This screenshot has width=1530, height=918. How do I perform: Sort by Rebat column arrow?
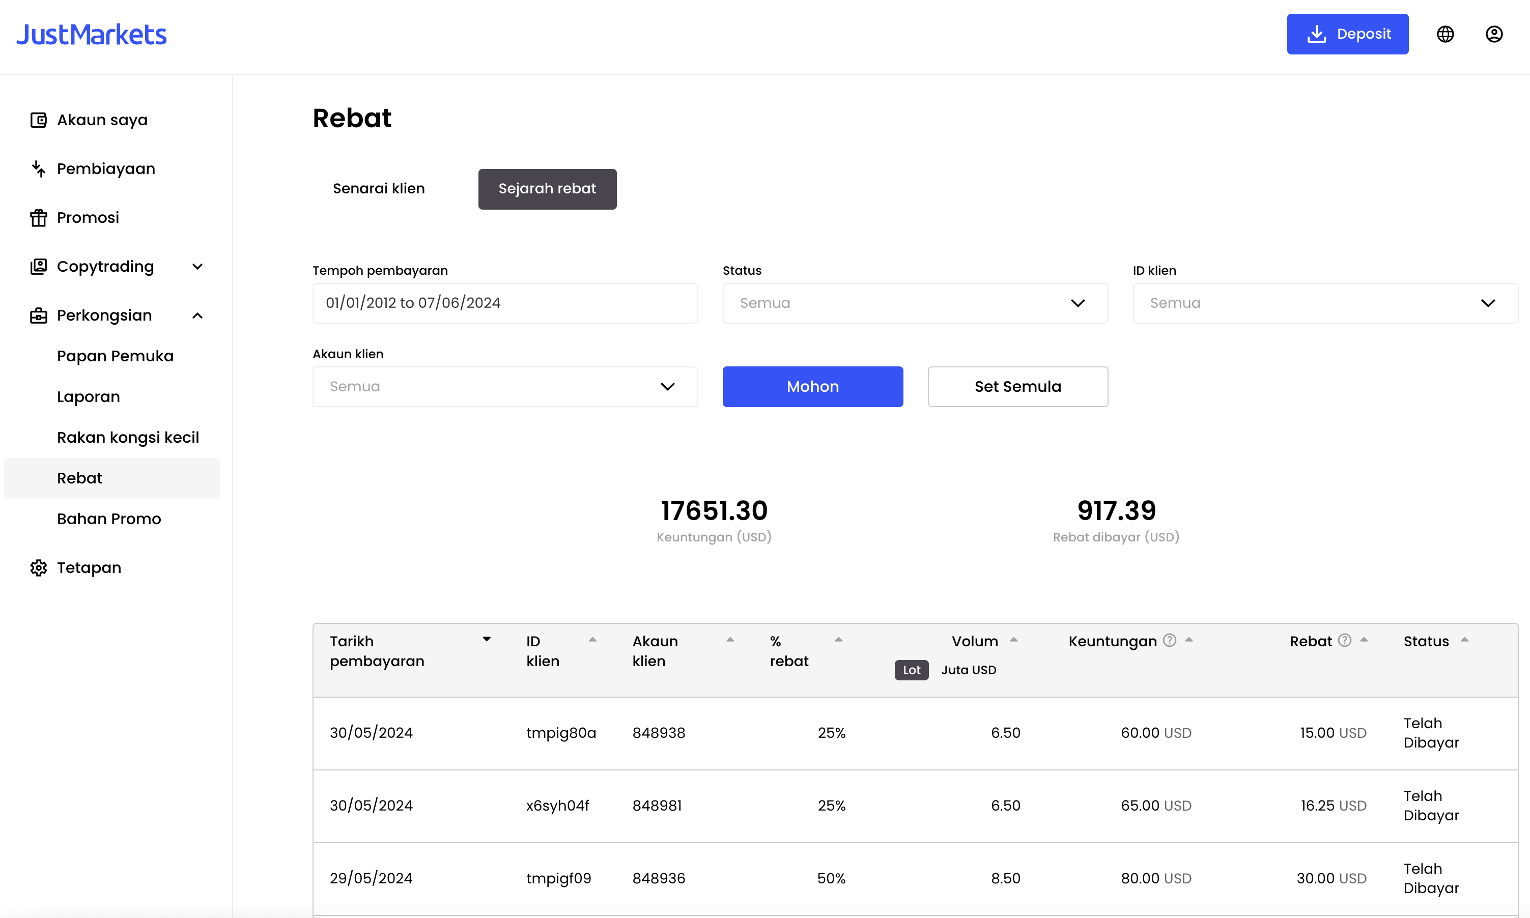(1364, 640)
